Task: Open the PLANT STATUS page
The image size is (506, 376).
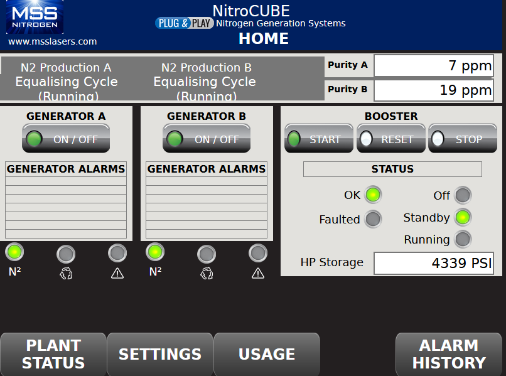Action: tap(53, 354)
